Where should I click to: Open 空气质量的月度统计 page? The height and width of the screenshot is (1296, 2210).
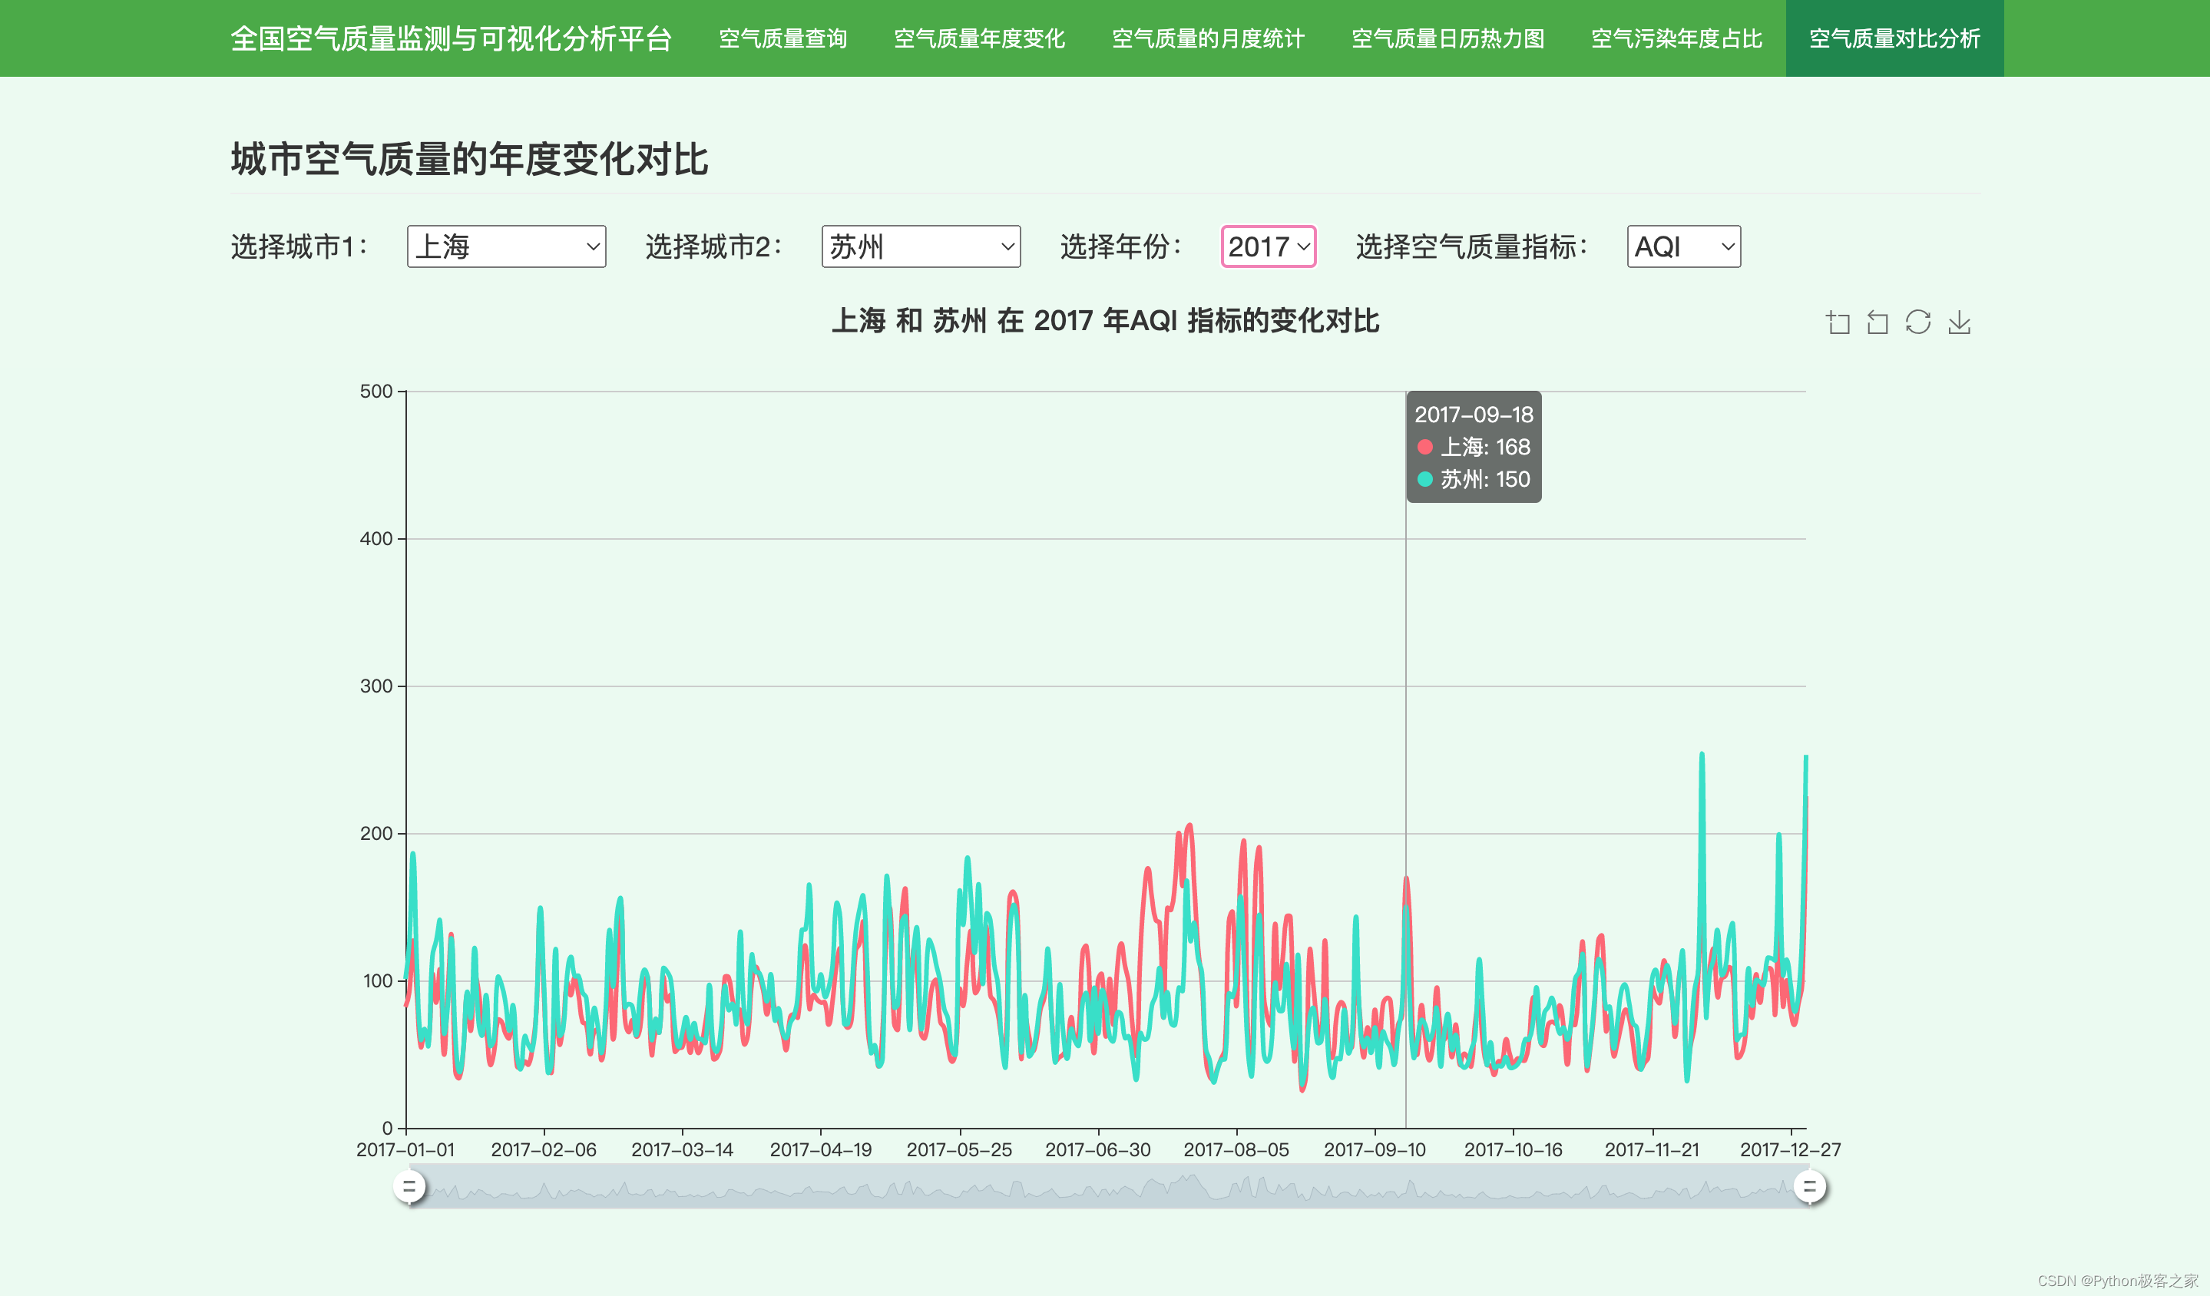click(1208, 38)
